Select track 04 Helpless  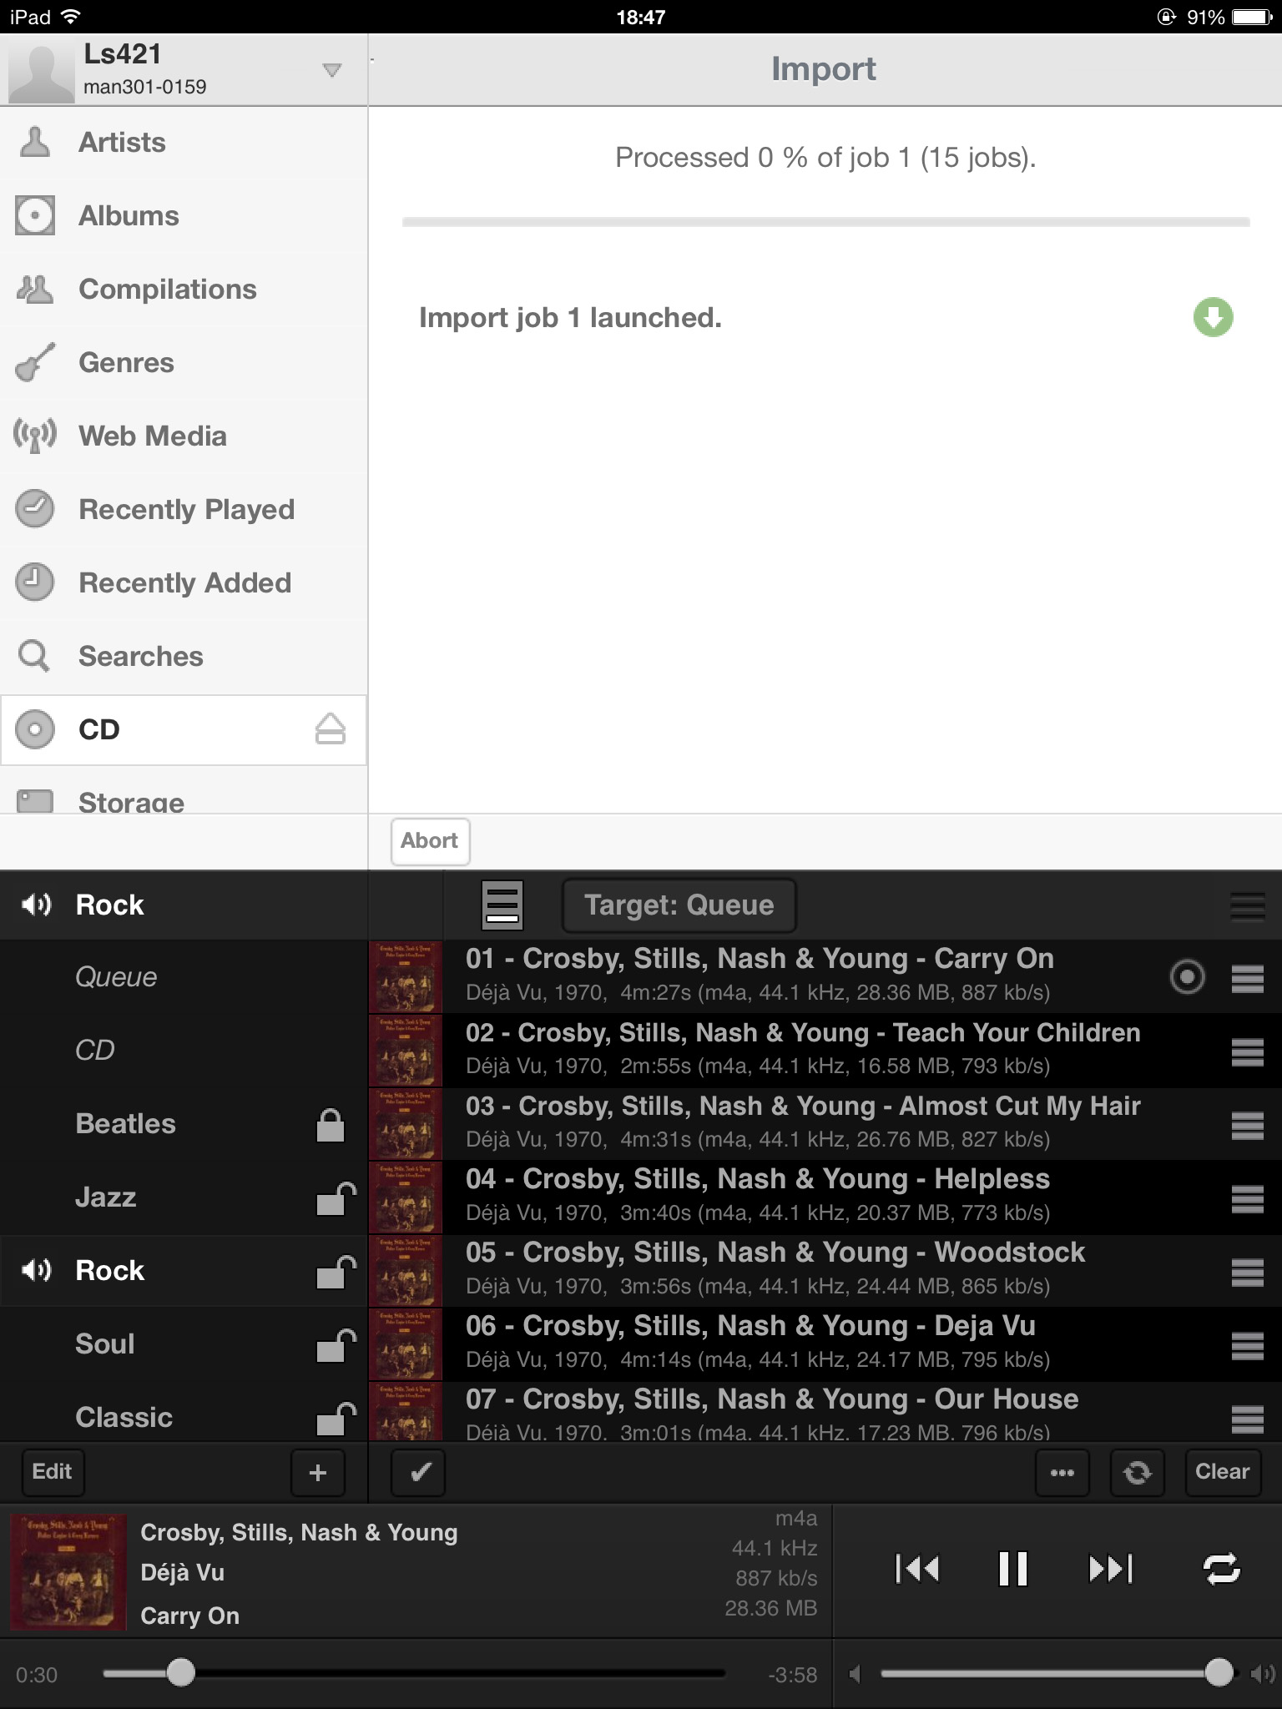tap(825, 1197)
